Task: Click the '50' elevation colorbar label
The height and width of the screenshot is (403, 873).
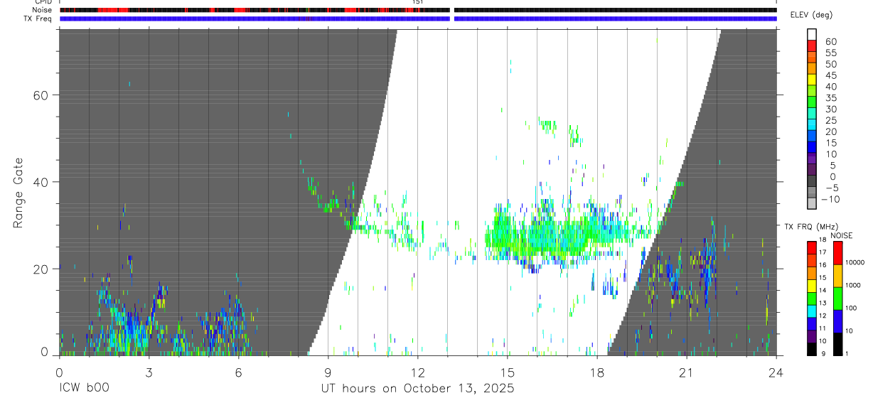Action: tap(830, 65)
